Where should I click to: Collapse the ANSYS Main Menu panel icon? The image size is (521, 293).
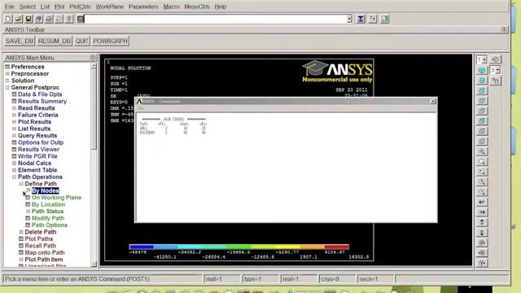(x=93, y=58)
